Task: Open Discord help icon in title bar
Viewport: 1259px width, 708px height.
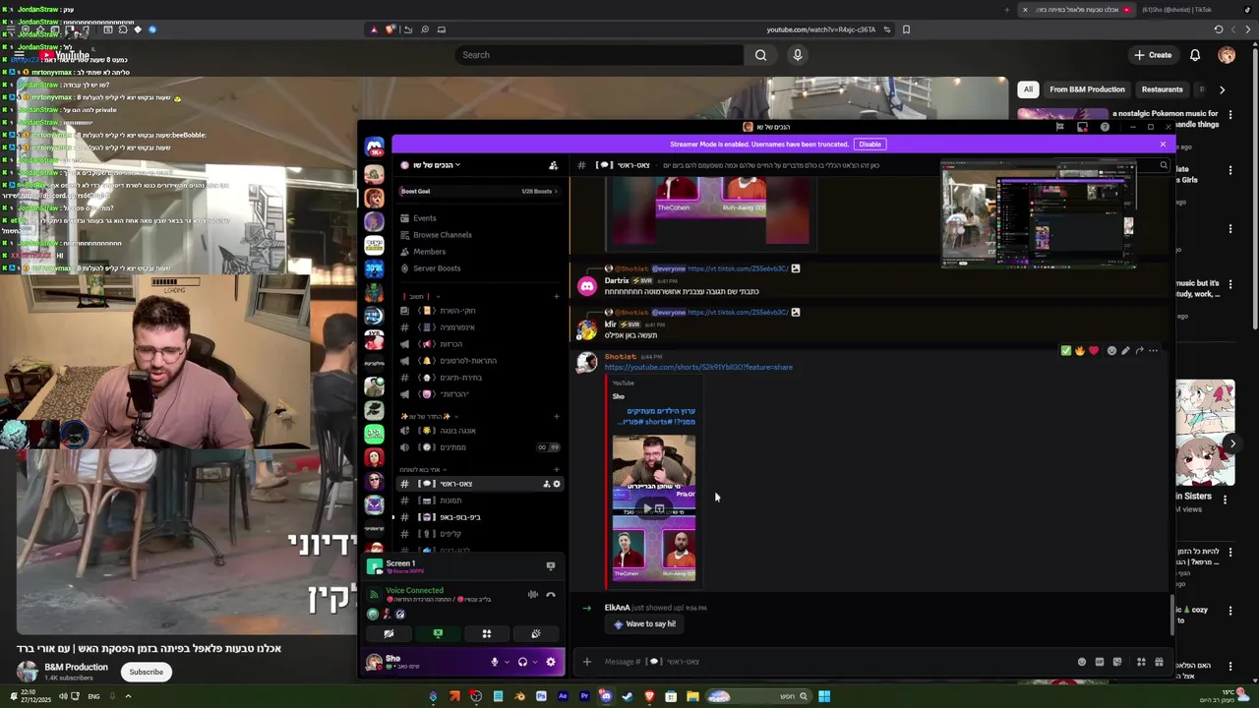Action: [x=1105, y=127]
